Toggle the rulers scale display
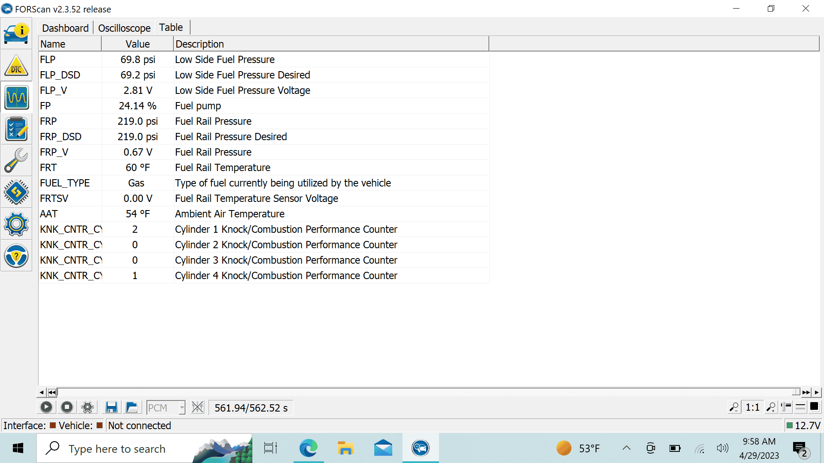The height and width of the screenshot is (463, 824). click(x=786, y=407)
